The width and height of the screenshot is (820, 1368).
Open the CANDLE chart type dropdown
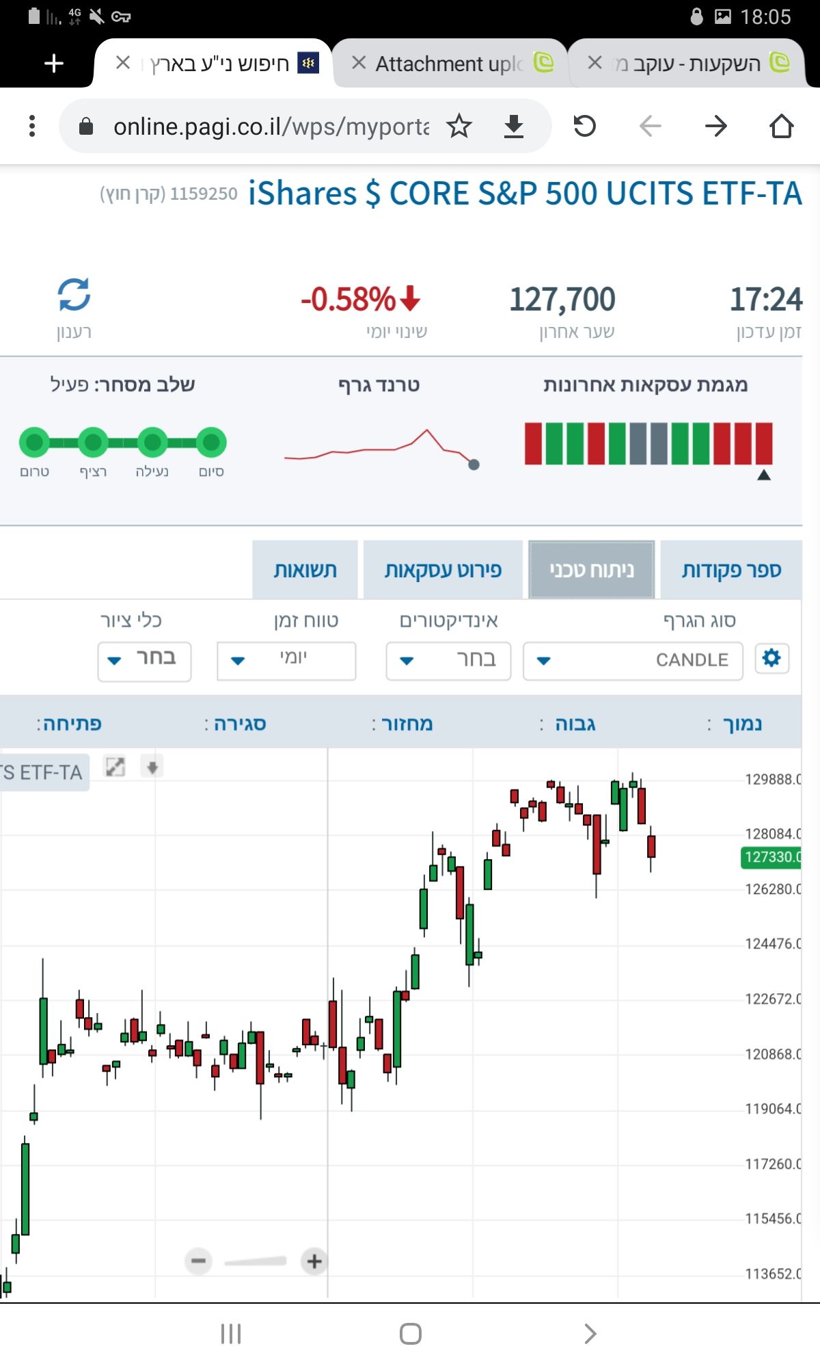[632, 660]
